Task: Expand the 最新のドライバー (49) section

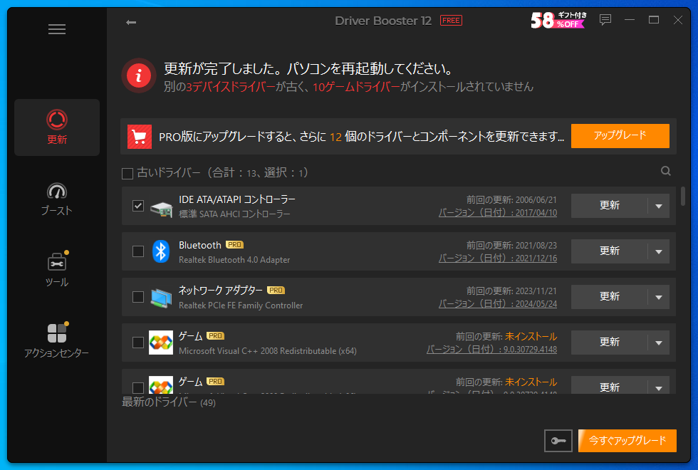Action: point(169,402)
